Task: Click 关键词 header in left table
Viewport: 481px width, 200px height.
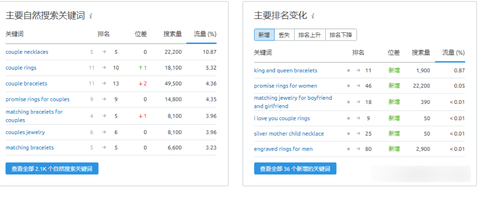Action: (14, 34)
